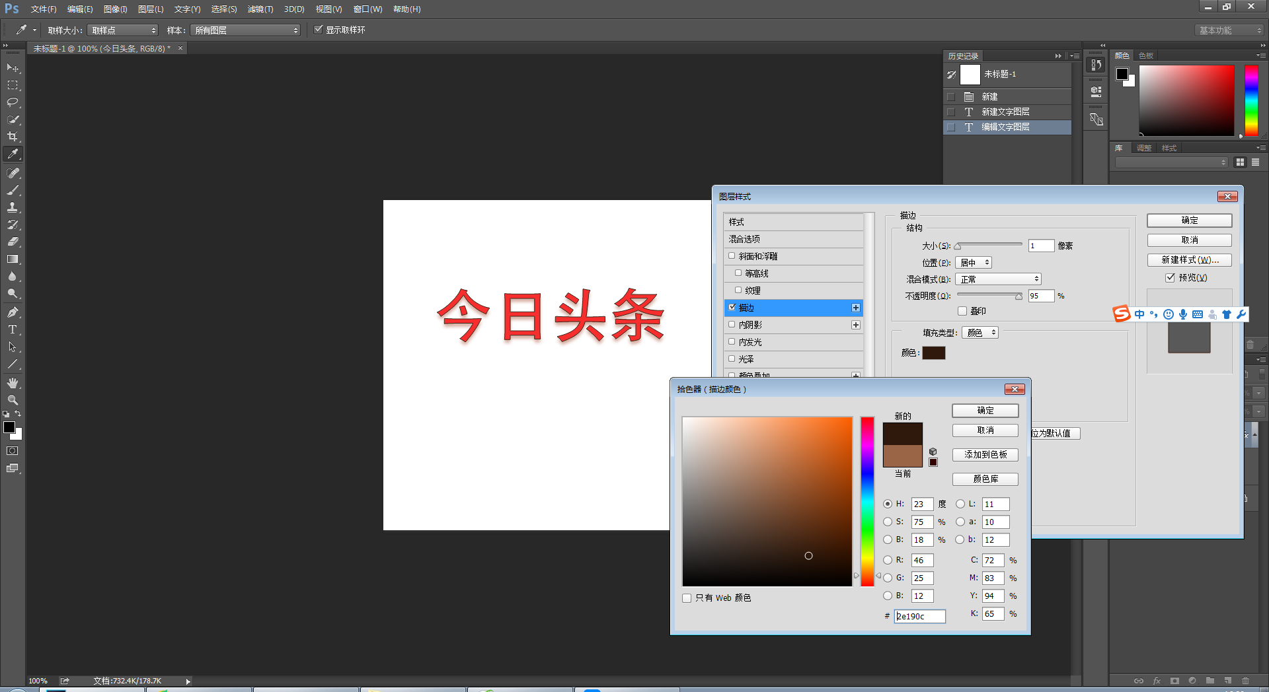
Task: Enable the 斜面和浮雕 effect checkbox
Action: [732, 256]
